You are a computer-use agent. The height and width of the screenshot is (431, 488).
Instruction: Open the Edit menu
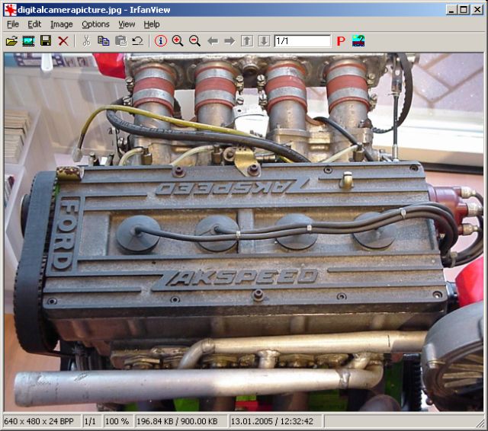(x=34, y=24)
